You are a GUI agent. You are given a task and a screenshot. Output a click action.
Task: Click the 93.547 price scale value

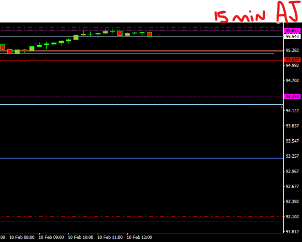292,141
